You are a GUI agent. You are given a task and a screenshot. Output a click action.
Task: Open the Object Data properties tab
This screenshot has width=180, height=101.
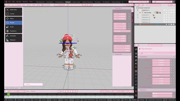pos(136,88)
